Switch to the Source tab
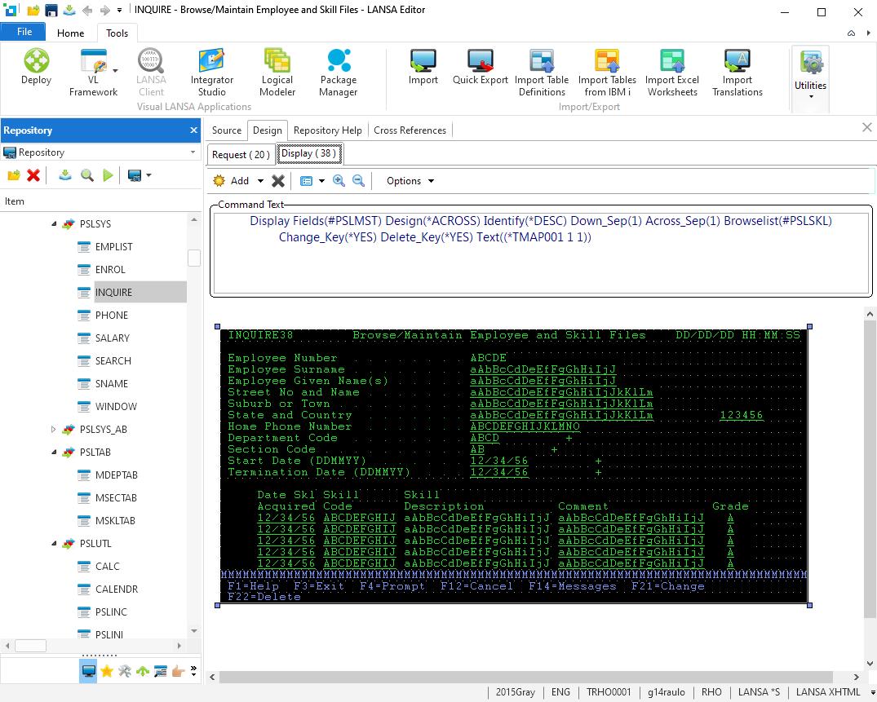877x702 pixels. (226, 130)
